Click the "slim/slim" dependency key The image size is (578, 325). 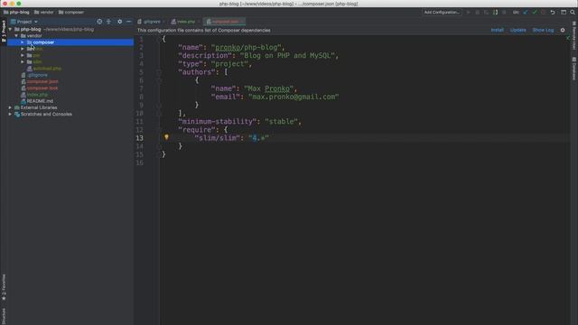tap(217, 138)
